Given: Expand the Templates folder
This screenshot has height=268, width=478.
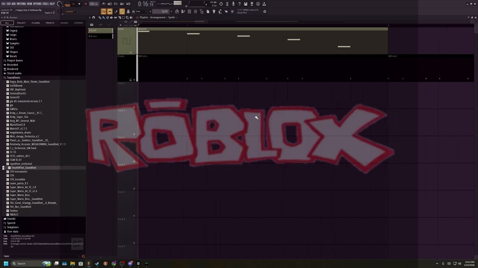Looking at the screenshot, I should pyautogui.click(x=13, y=227).
